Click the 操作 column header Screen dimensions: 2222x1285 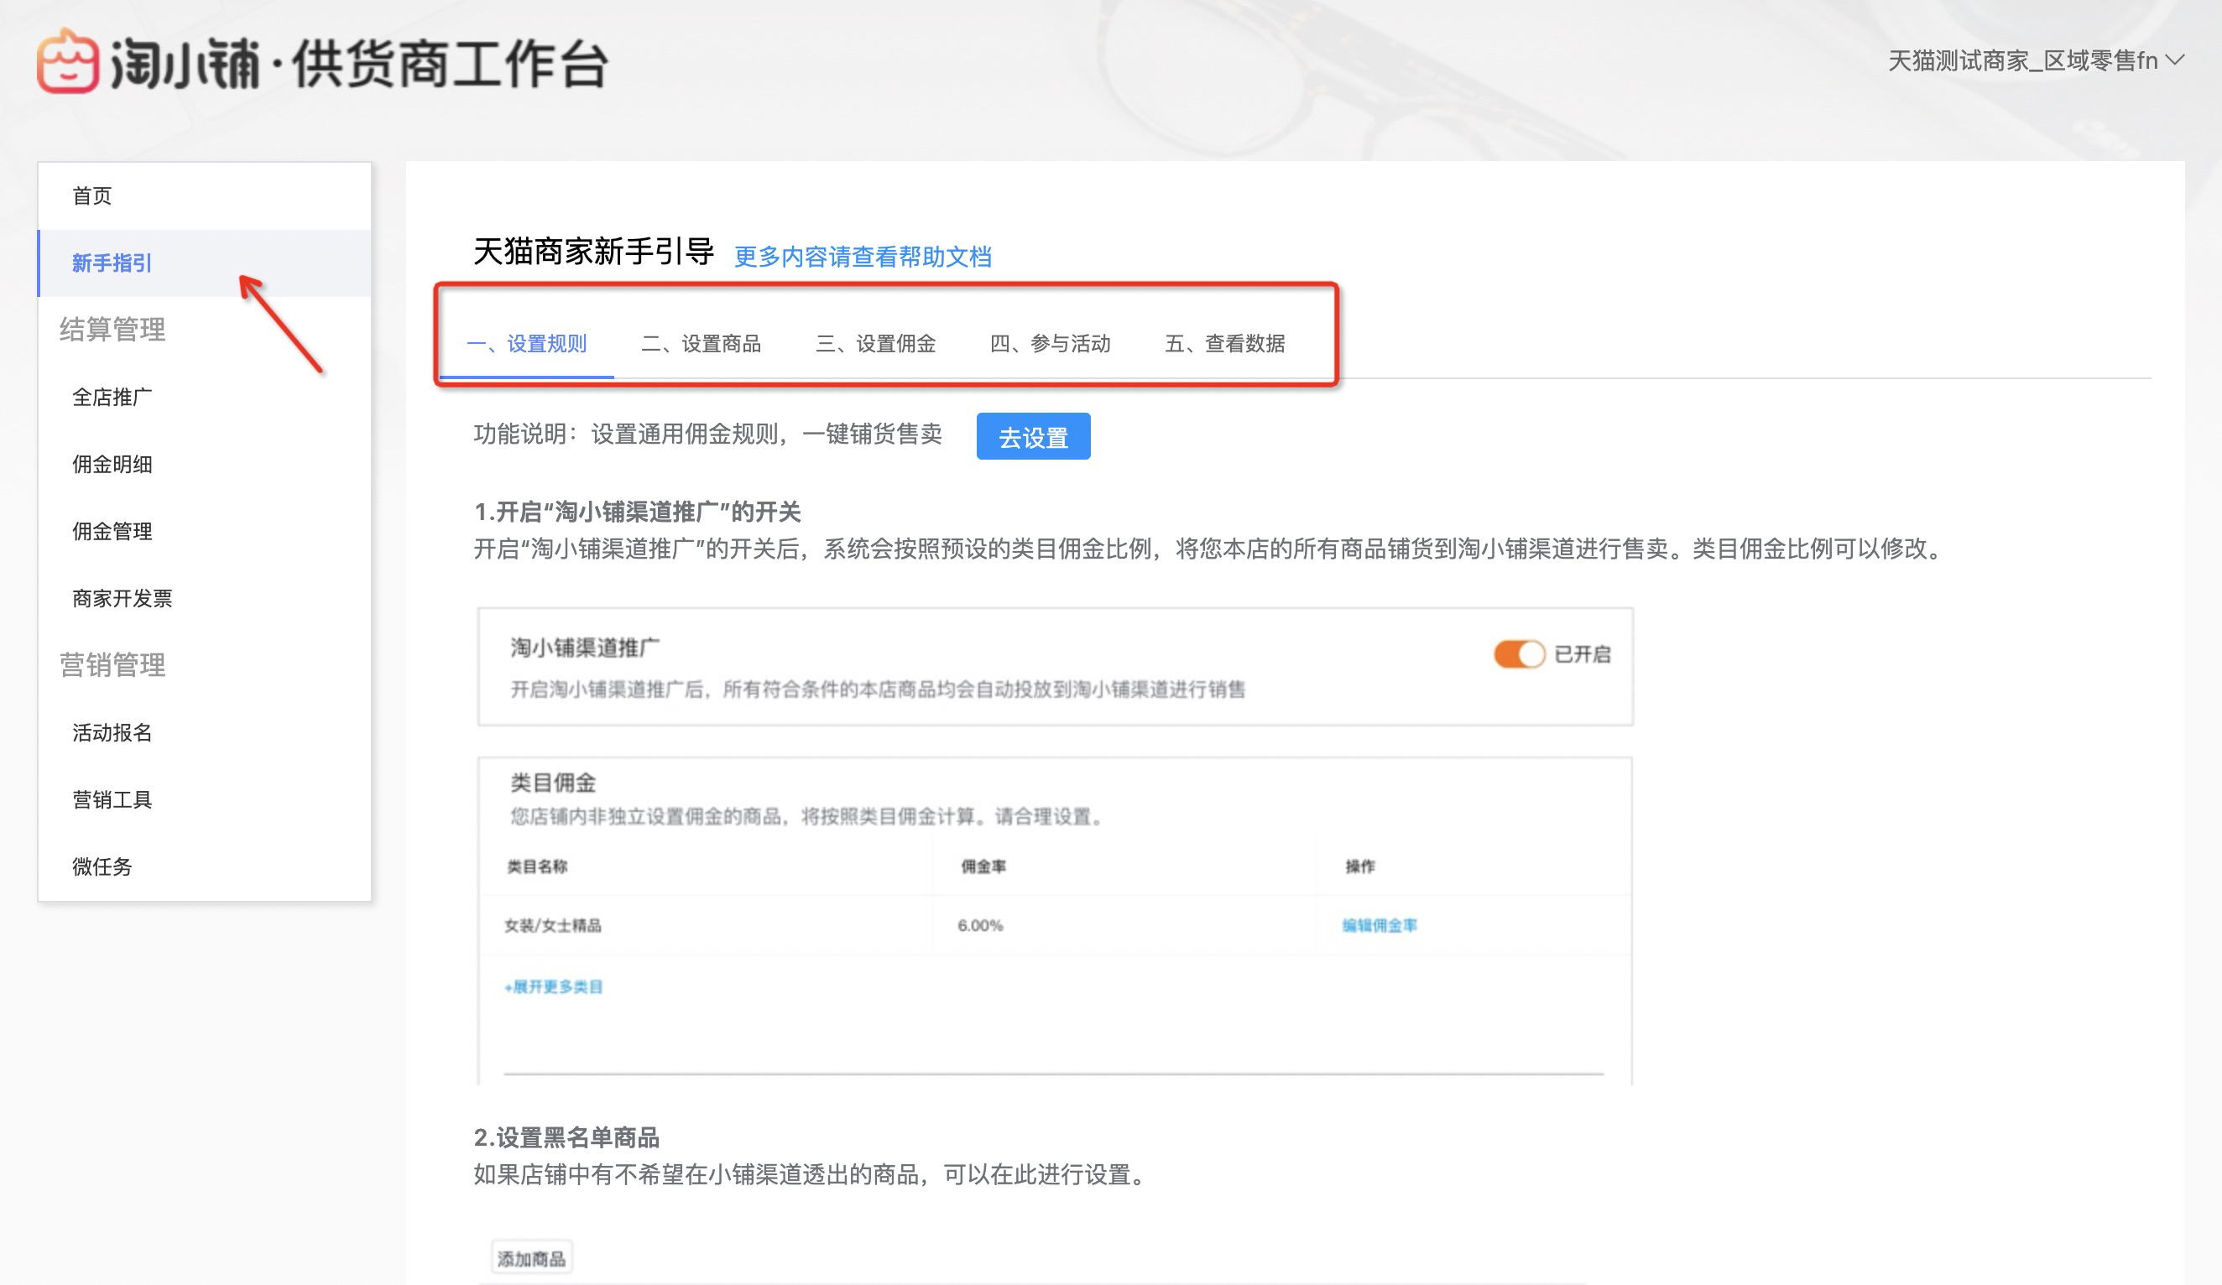[1359, 866]
